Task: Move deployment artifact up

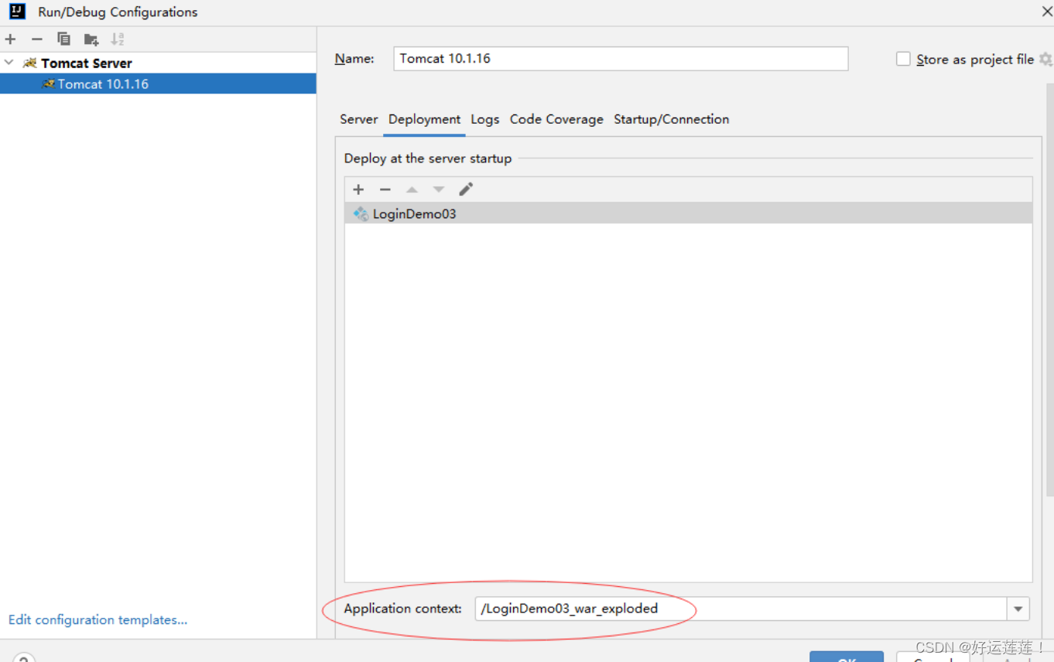Action: pyautogui.click(x=412, y=189)
